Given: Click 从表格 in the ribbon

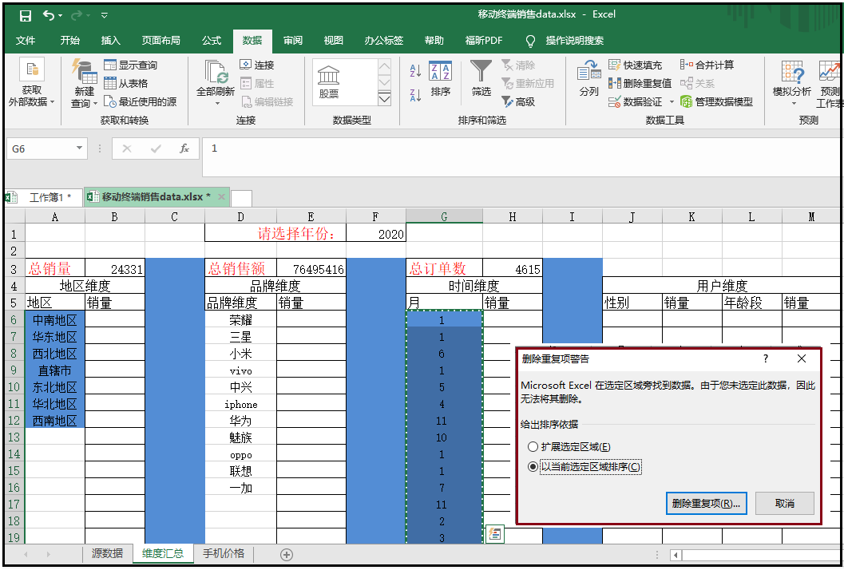Looking at the screenshot, I should point(126,84).
